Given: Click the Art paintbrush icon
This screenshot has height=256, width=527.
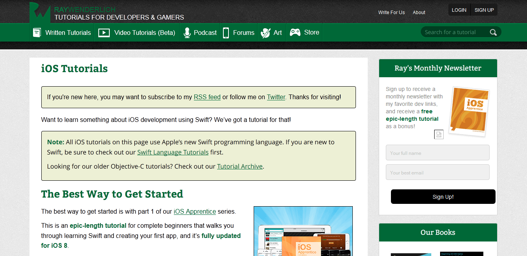Looking at the screenshot, I should tap(265, 33).
